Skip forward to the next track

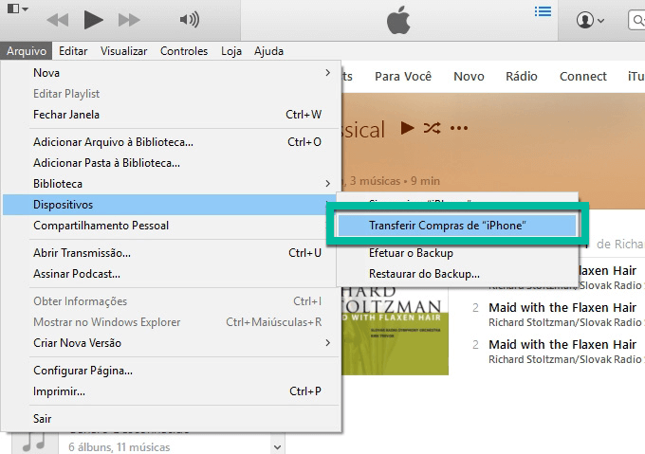129,20
